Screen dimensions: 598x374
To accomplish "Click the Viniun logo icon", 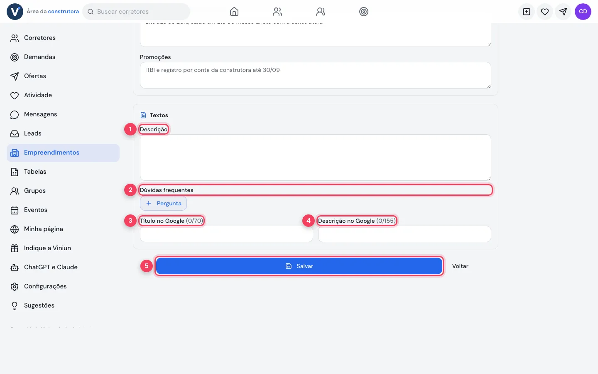I will 15,12.
